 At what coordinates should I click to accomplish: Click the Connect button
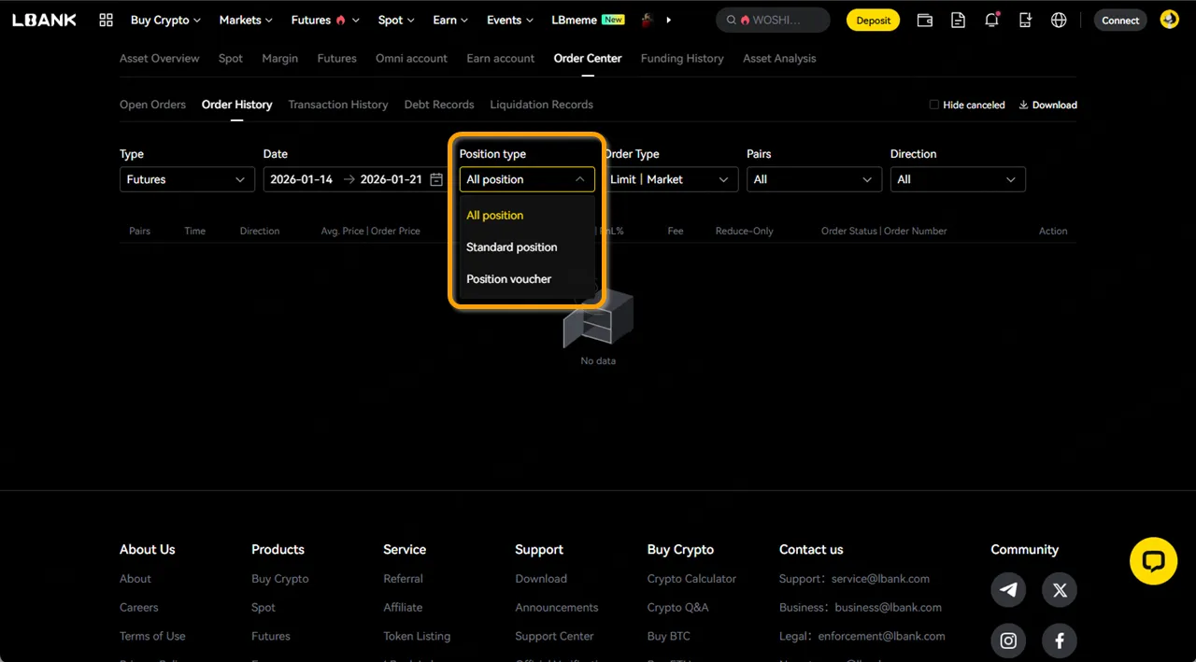pyautogui.click(x=1119, y=20)
